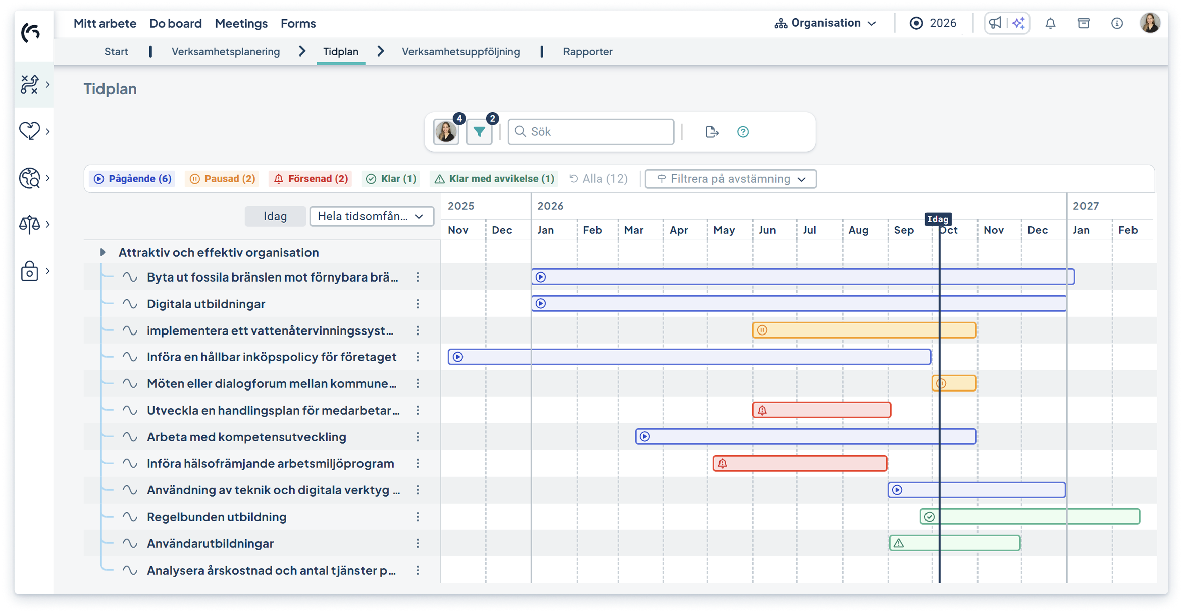Open the globe search sidebar section
The height and width of the screenshot is (613, 1183).
tap(30, 178)
